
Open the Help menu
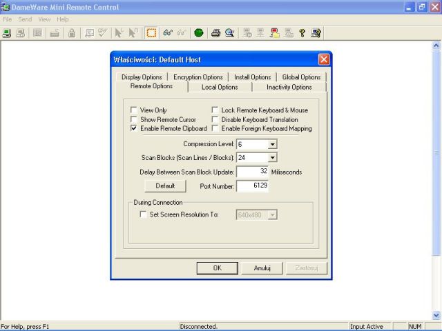(63, 19)
